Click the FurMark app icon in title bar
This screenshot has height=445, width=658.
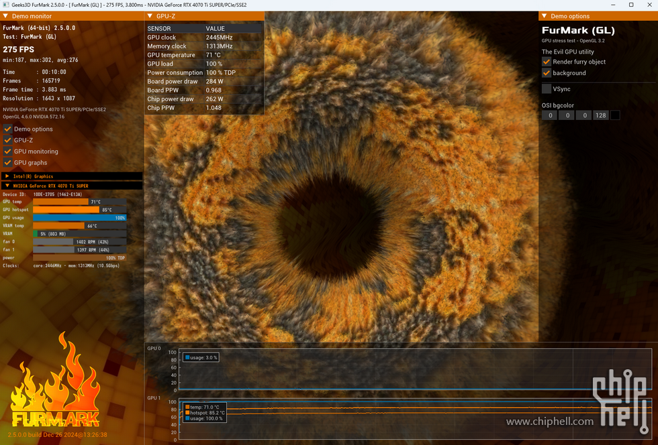click(6, 5)
